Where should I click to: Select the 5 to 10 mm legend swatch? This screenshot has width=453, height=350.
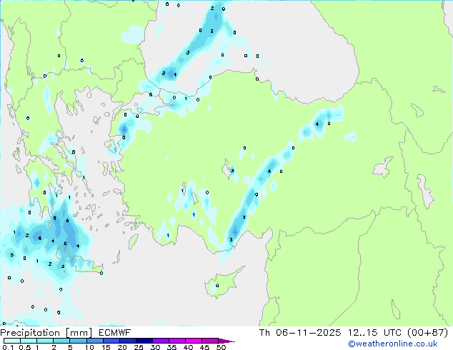(78, 341)
